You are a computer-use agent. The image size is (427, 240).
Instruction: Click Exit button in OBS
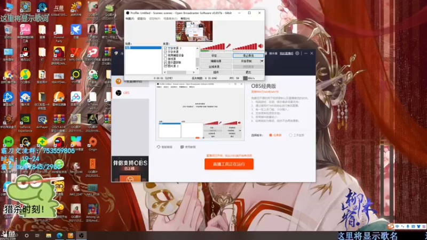pyautogui.click(x=248, y=72)
